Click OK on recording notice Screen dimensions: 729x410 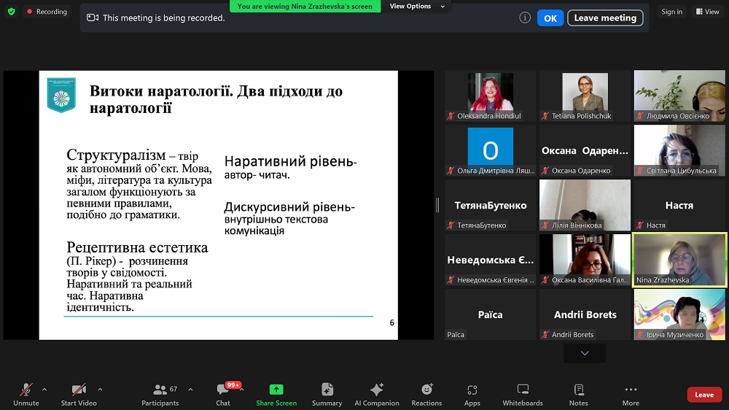[x=550, y=18]
